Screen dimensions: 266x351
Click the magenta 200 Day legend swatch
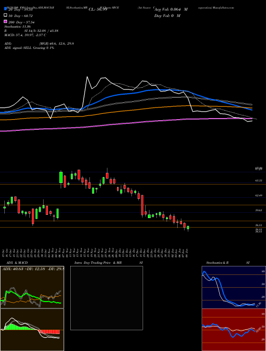pos(5,22)
